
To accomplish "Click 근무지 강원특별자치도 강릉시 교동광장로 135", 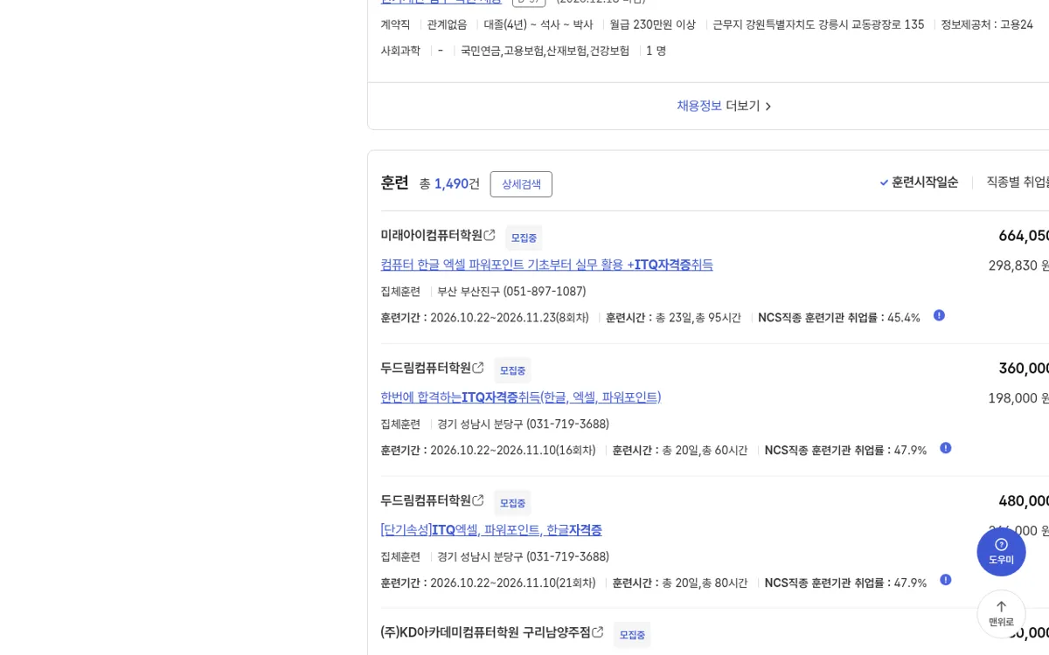I will click(x=818, y=24).
